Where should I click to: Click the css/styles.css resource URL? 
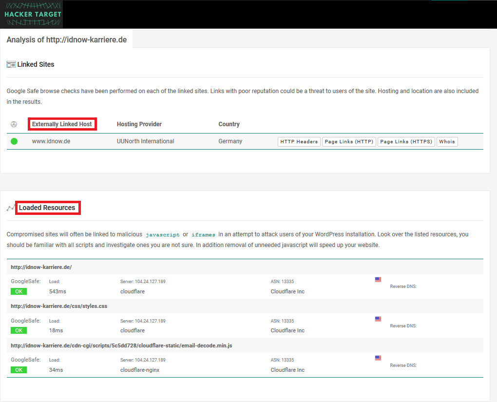59,306
